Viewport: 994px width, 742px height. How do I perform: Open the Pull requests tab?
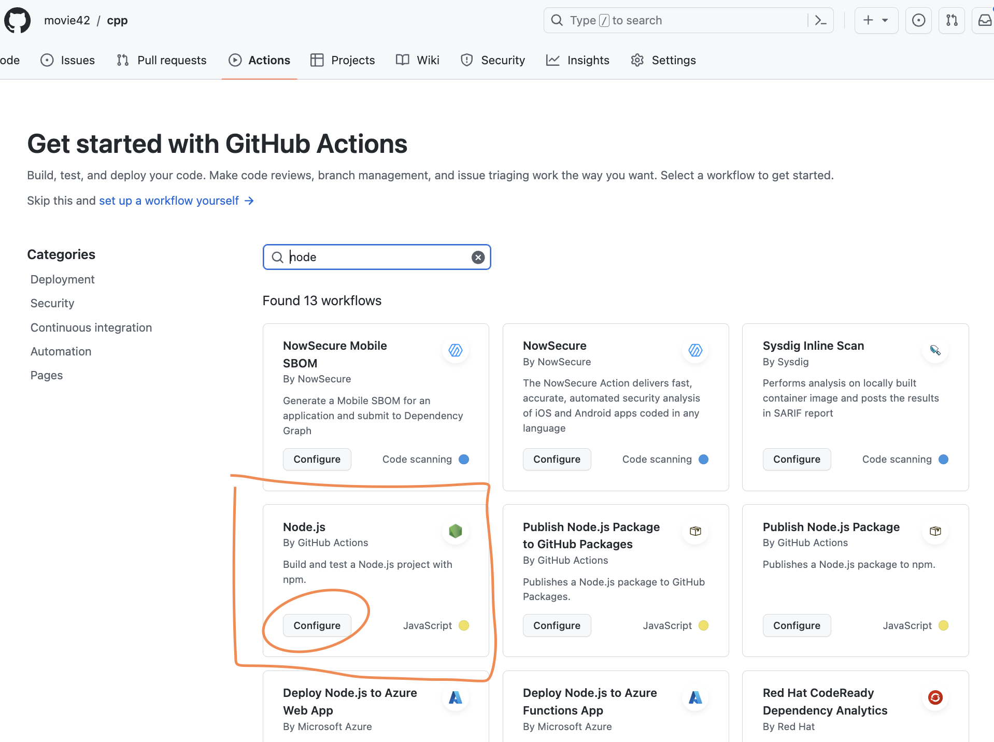click(162, 60)
